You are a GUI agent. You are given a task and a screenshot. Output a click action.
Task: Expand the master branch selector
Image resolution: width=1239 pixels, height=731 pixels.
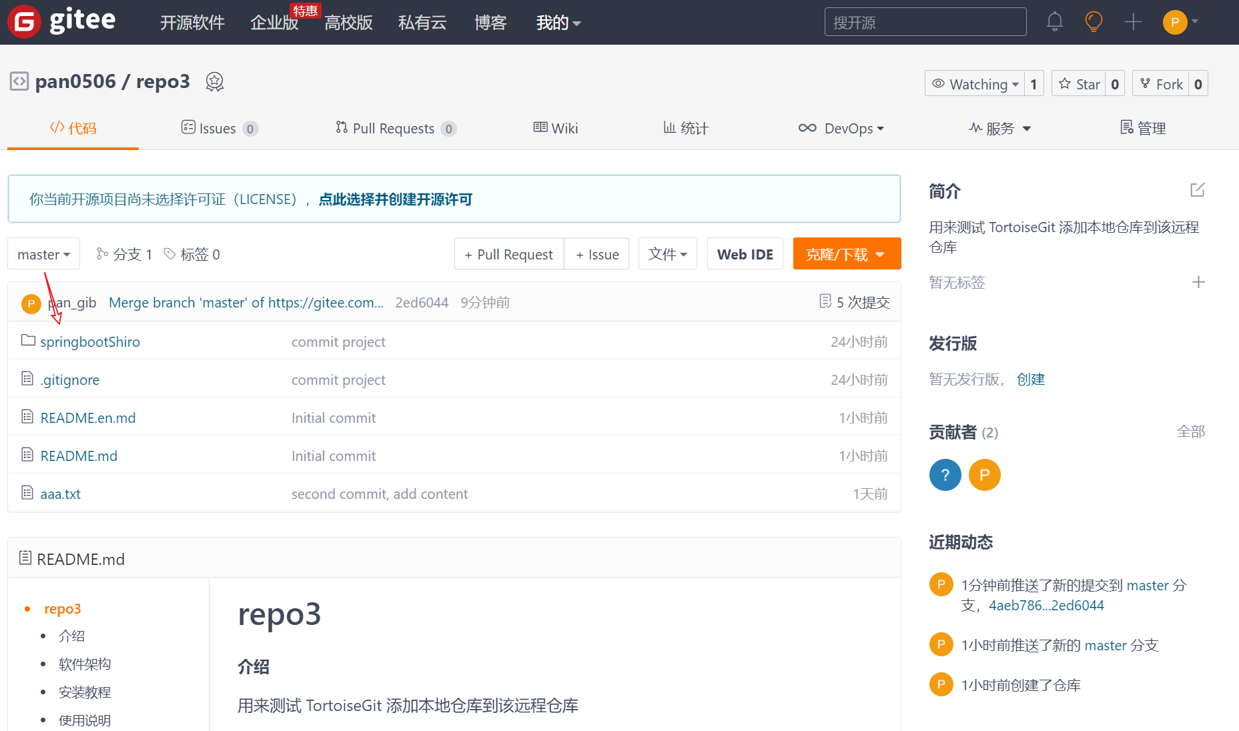pos(43,254)
